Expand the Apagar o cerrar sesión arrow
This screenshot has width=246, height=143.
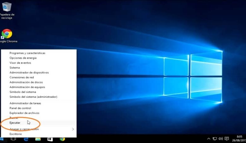pos(73,129)
